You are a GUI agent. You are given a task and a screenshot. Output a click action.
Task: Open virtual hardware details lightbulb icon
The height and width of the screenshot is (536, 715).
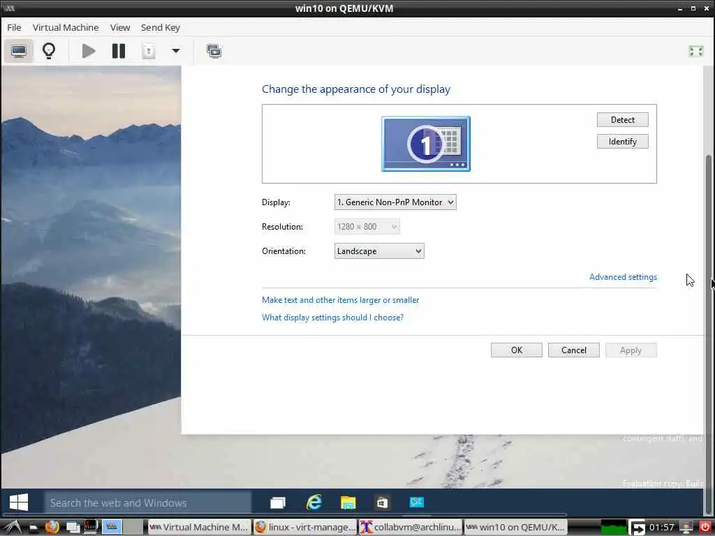tap(49, 51)
